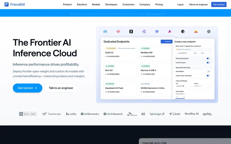231x144 pixels.
Task: Click the LG AI Research logo
Action: [x=113, y=114]
